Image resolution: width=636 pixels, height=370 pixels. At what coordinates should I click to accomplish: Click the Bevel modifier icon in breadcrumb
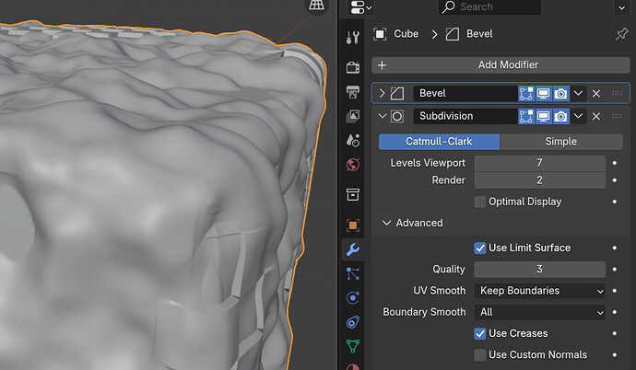coord(453,34)
